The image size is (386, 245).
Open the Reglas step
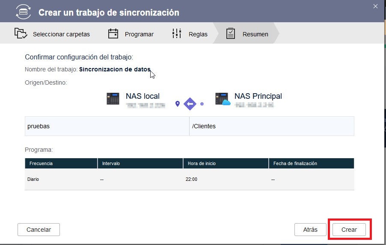pyautogui.click(x=198, y=34)
